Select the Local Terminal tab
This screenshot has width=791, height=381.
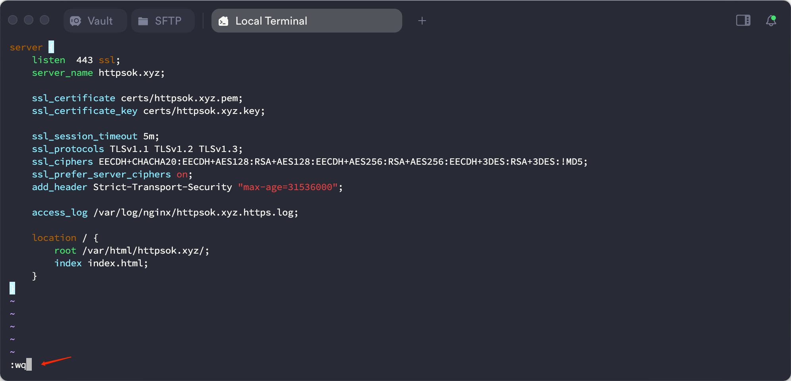pos(306,21)
